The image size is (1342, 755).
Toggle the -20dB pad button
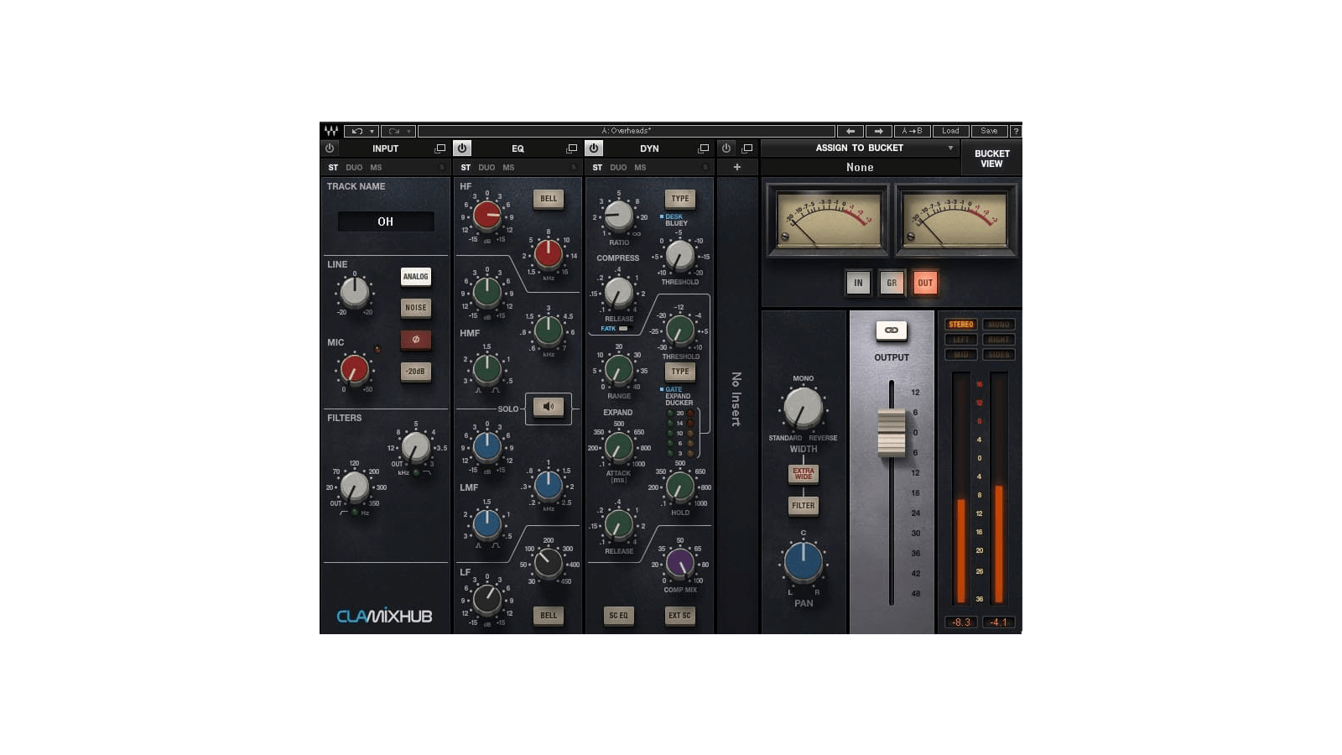pos(416,372)
